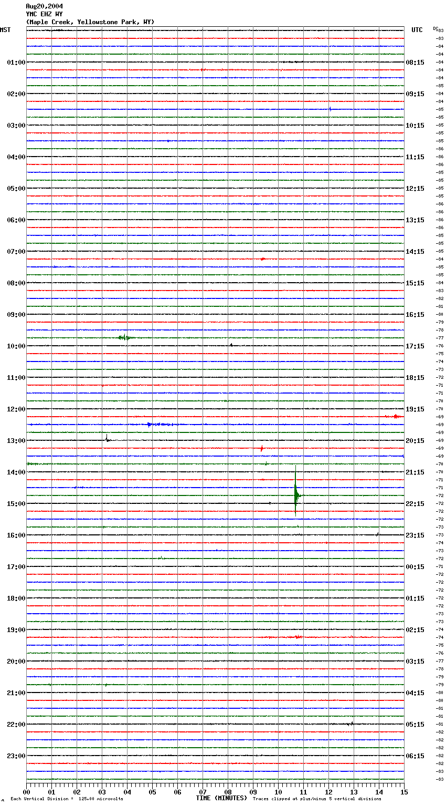Image resolution: width=446 pixels, height=806 pixels.
Task: Select the MST hour label "22:00"
Action: tap(16, 725)
